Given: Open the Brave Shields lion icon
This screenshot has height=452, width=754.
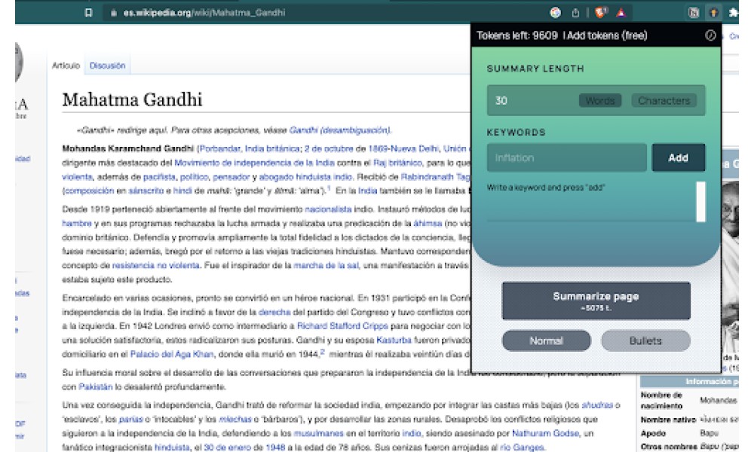Looking at the screenshot, I should 601,13.
